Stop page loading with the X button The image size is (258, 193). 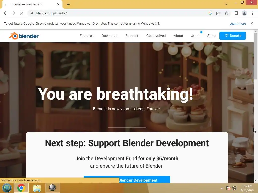tap(22, 13)
